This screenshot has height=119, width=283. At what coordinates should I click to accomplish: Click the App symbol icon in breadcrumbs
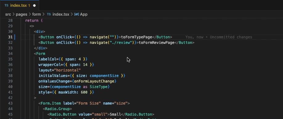76,14
